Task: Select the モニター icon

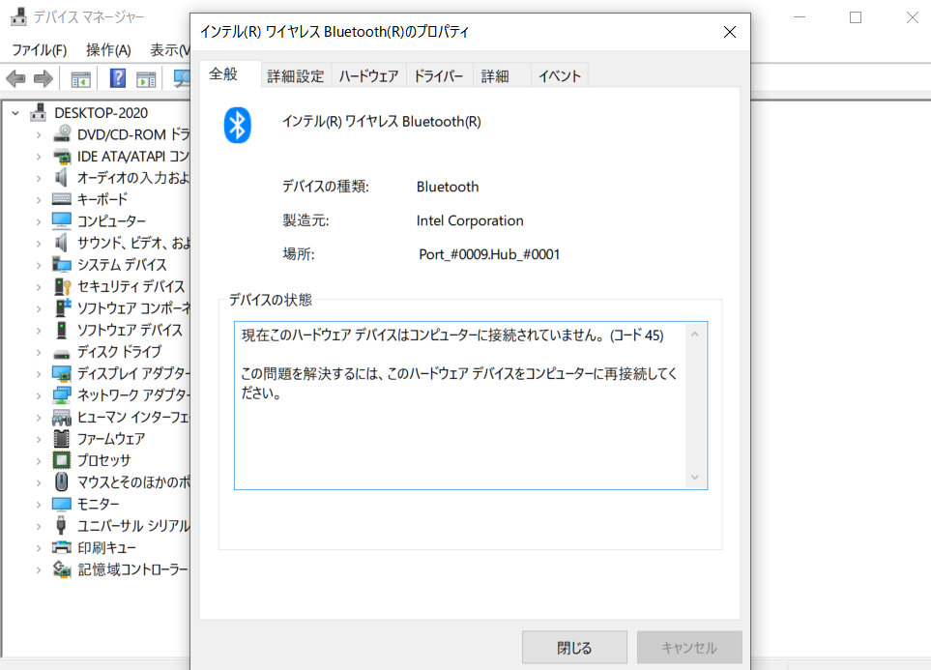Action: click(62, 504)
